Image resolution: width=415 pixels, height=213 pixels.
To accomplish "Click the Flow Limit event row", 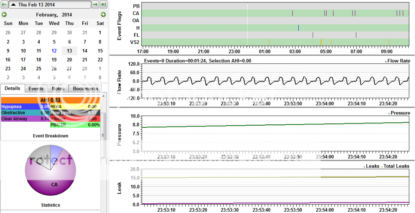I will coord(75,112).
